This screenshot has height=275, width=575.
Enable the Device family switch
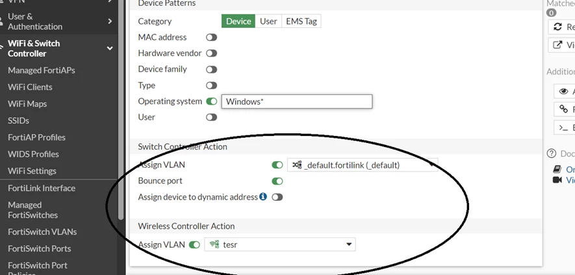tap(211, 70)
